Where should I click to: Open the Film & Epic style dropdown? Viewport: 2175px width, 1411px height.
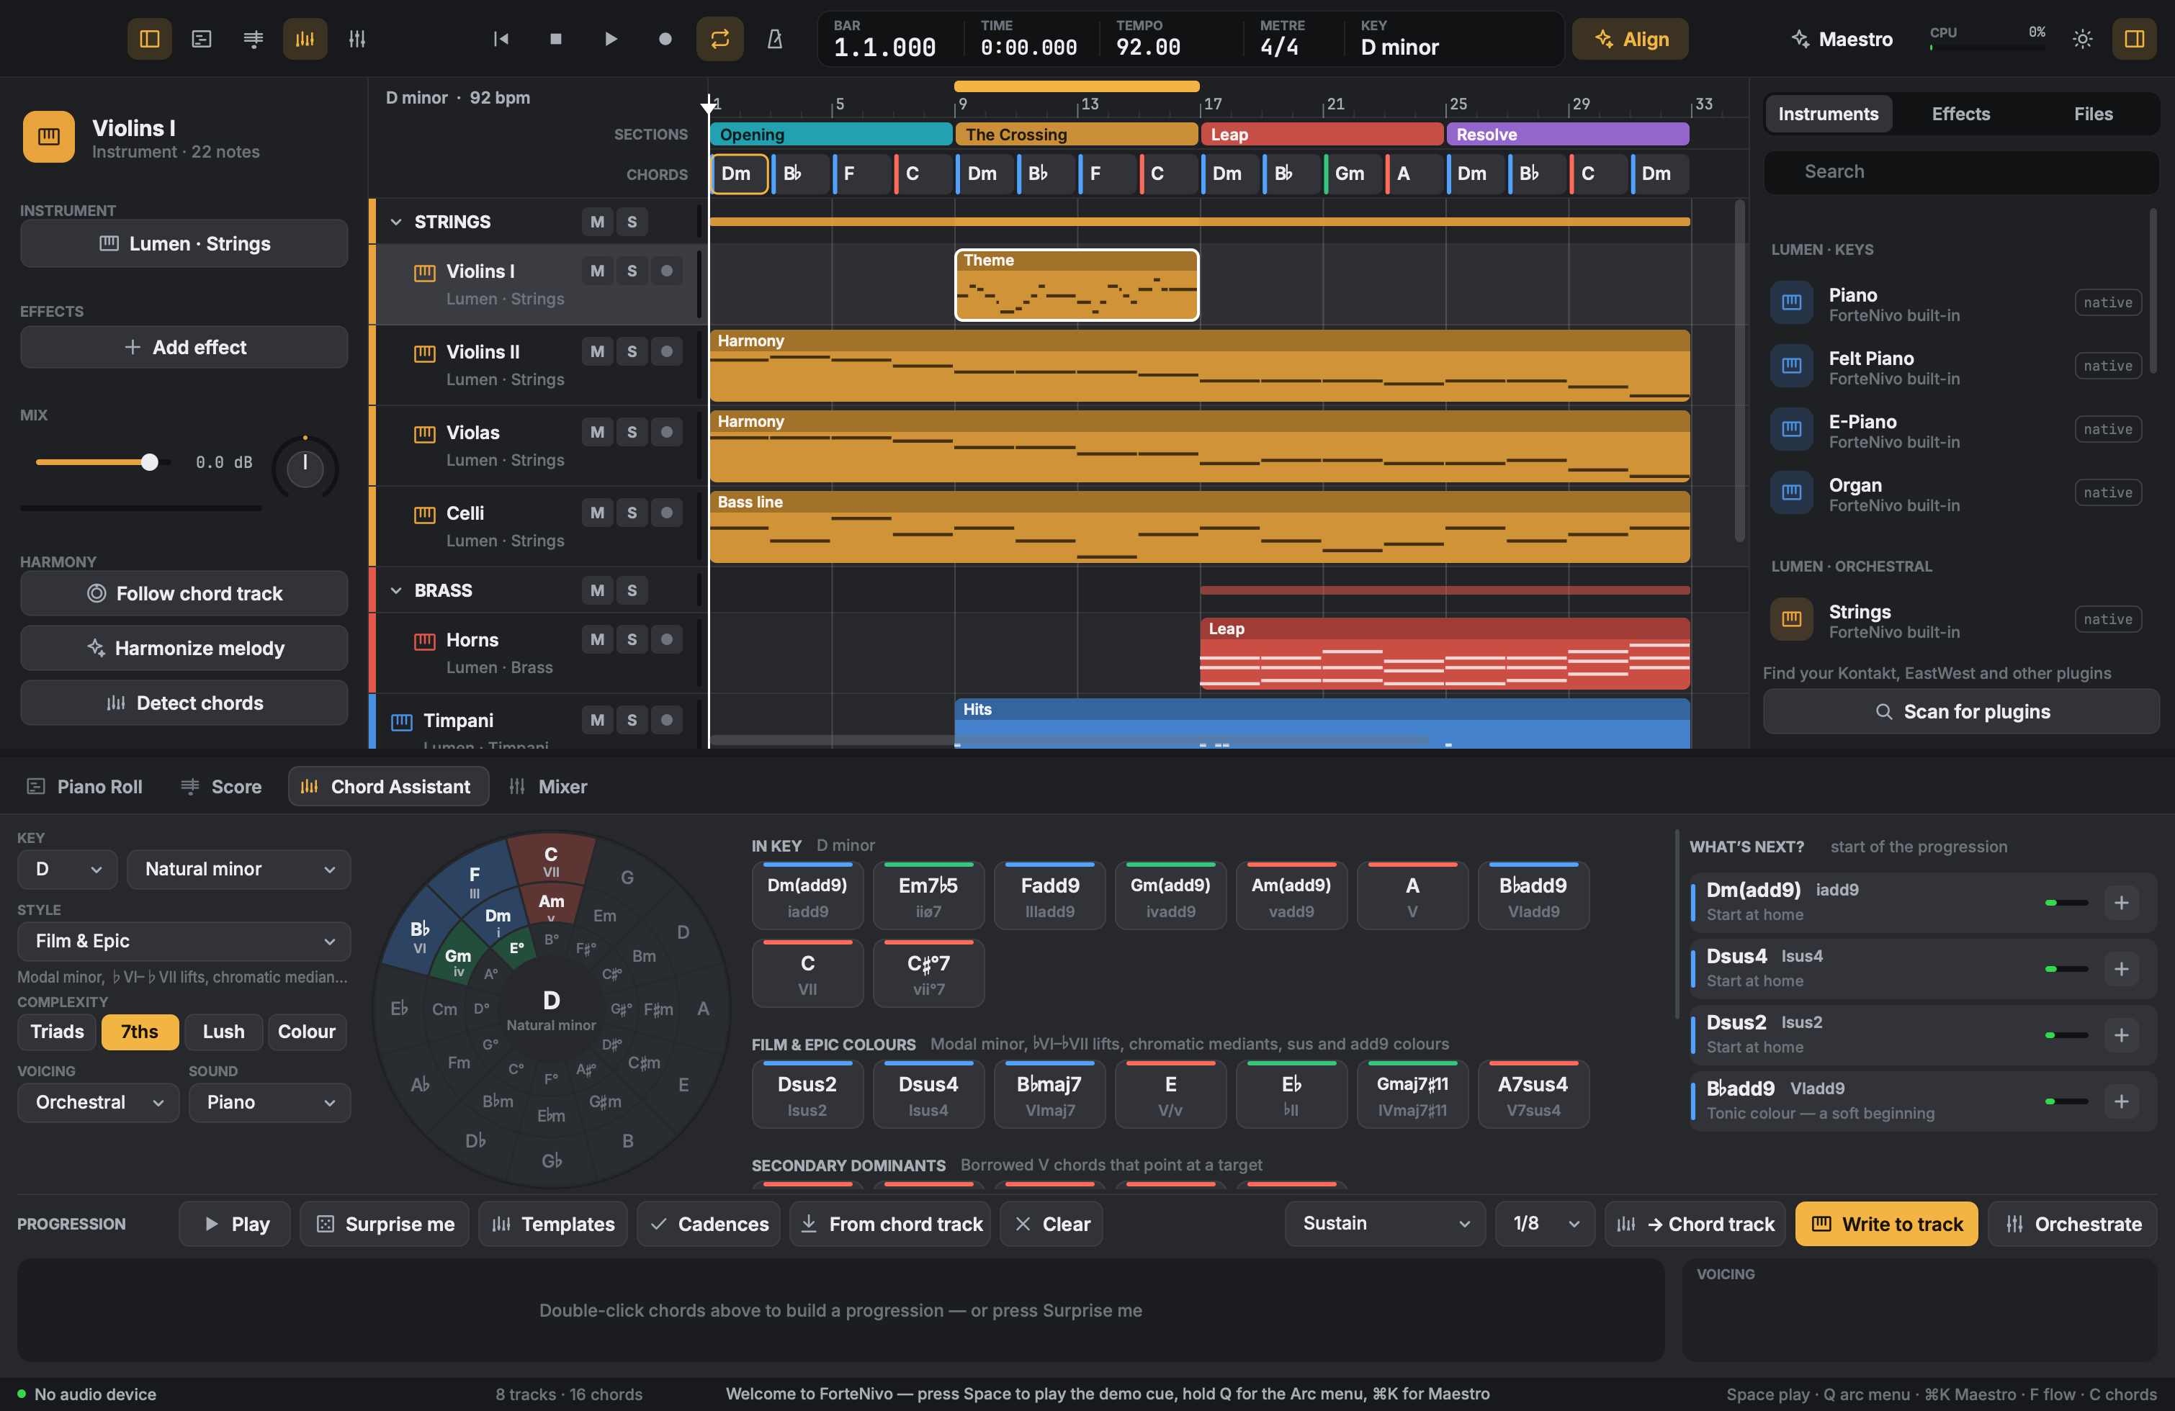click(x=184, y=942)
